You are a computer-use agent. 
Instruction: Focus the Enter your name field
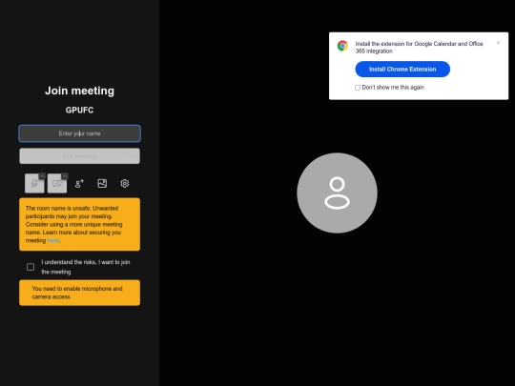click(x=79, y=133)
